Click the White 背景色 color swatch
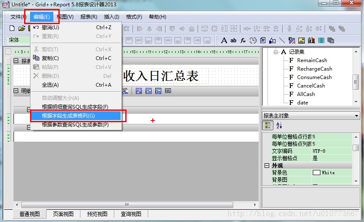This screenshot has width=364, height=222. (317, 173)
